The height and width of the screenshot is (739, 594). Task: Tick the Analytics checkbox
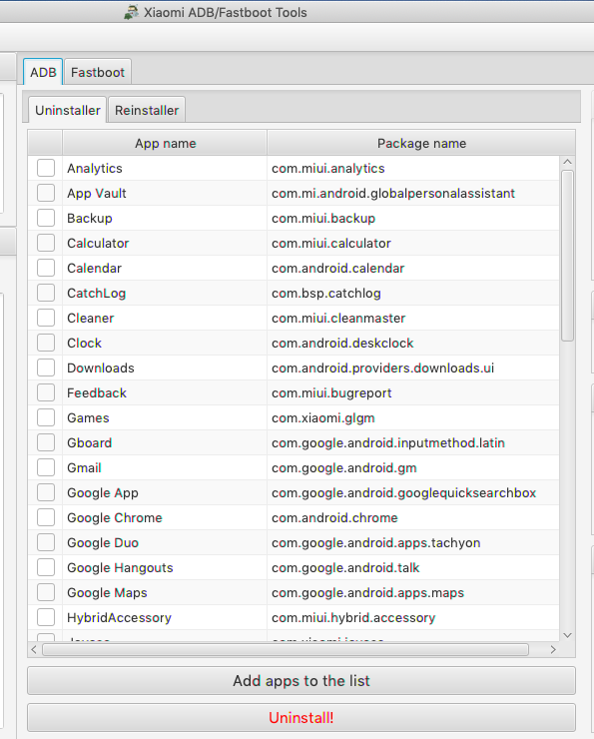(x=46, y=168)
